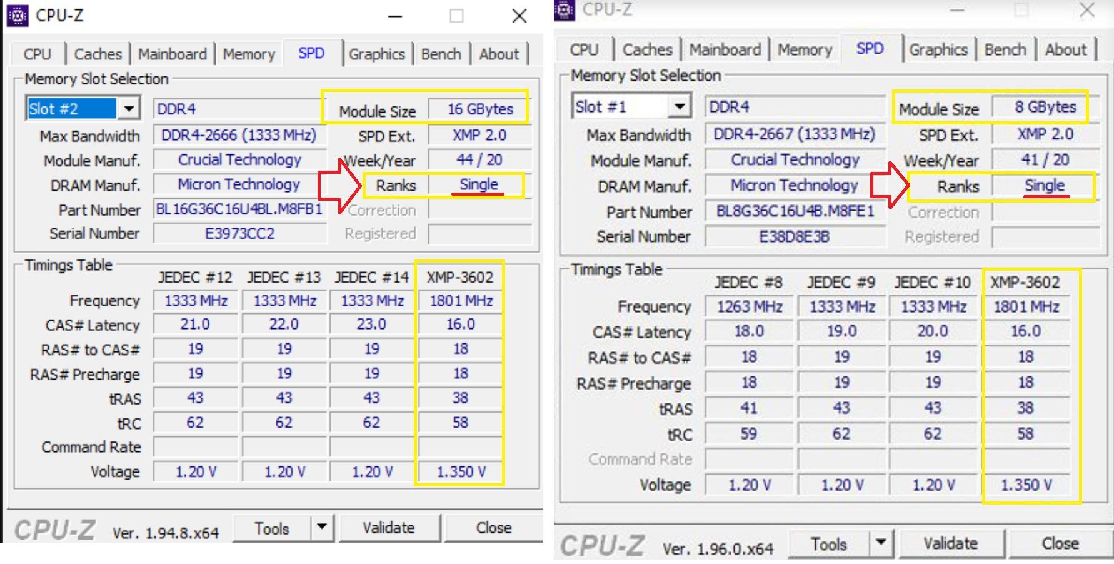This screenshot has height=564, width=1114.
Task: Click DDR4-2666 (1333 MHz) bandwidth value
Action: click(239, 135)
